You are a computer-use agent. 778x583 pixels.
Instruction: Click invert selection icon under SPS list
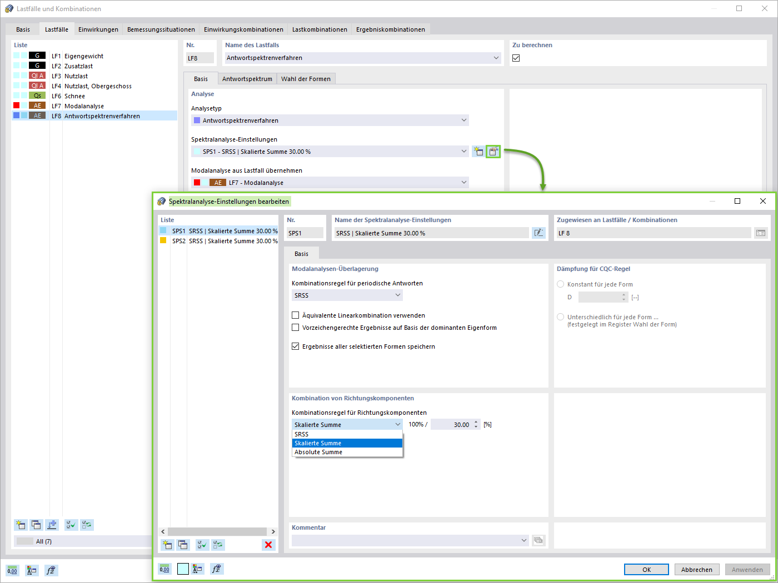point(218,545)
